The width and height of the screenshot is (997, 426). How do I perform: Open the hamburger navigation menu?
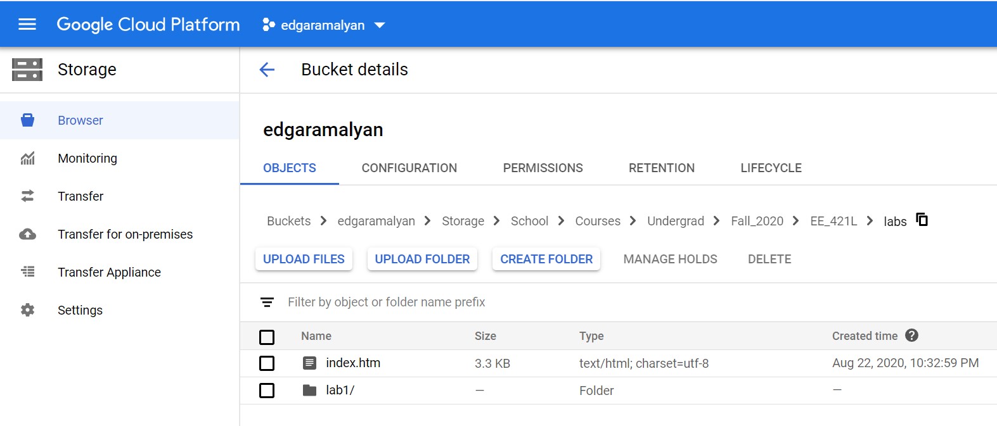pos(27,25)
